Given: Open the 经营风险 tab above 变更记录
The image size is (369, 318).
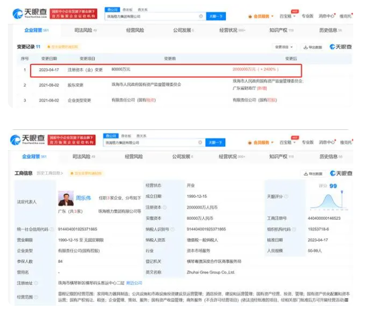Looking at the screenshot, I should 135,30.
